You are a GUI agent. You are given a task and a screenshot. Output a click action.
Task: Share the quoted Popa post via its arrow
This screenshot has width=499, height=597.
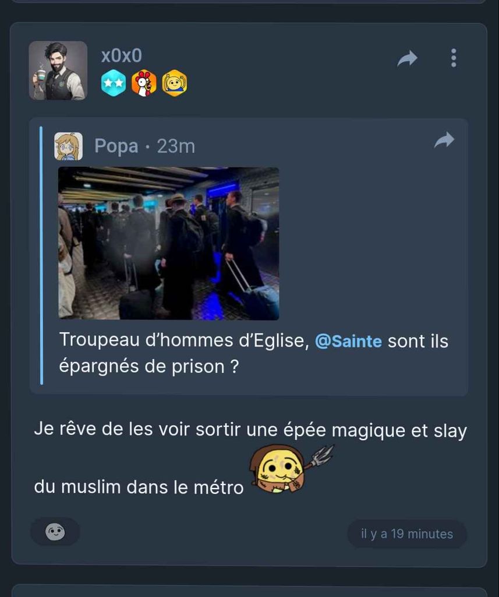(444, 140)
